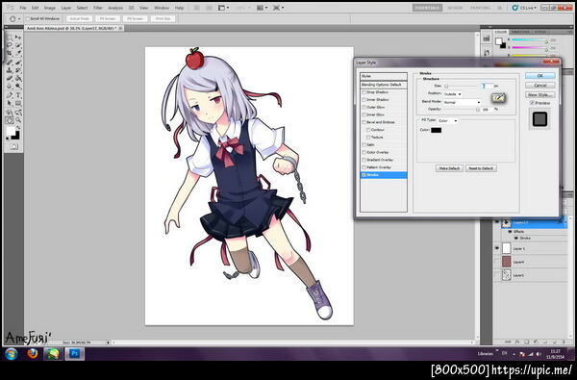Select the Paint Bucket tool

[18, 78]
